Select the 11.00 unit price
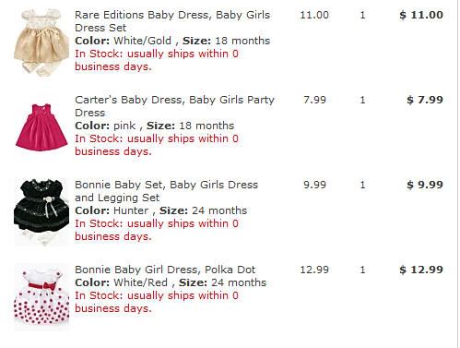This screenshot has width=460, height=348. [x=314, y=15]
